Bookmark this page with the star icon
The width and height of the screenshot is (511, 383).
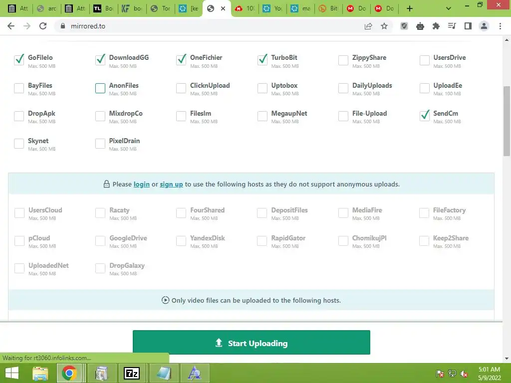pyautogui.click(x=384, y=26)
